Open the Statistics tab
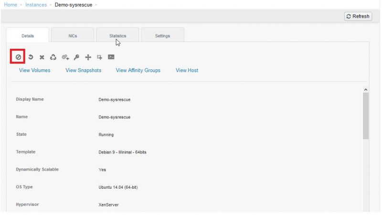The image size is (382, 215). (117, 36)
